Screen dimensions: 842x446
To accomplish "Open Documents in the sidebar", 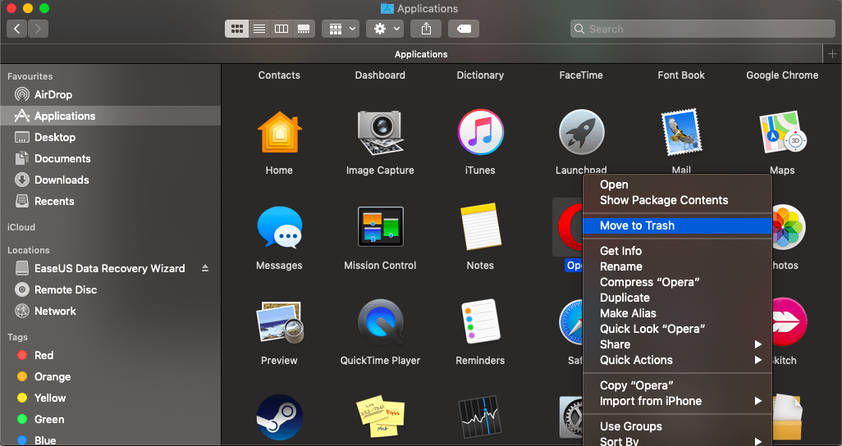I will point(110,159).
